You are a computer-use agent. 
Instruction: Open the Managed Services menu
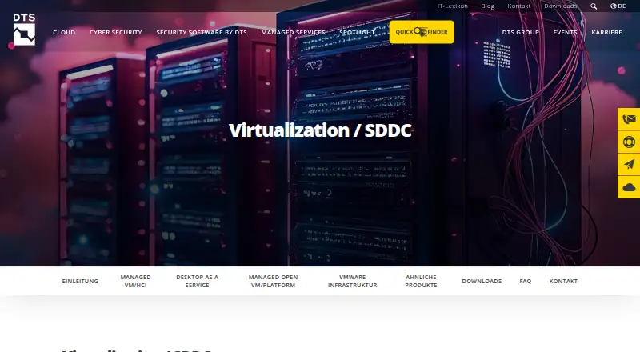pyautogui.click(x=293, y=32)
